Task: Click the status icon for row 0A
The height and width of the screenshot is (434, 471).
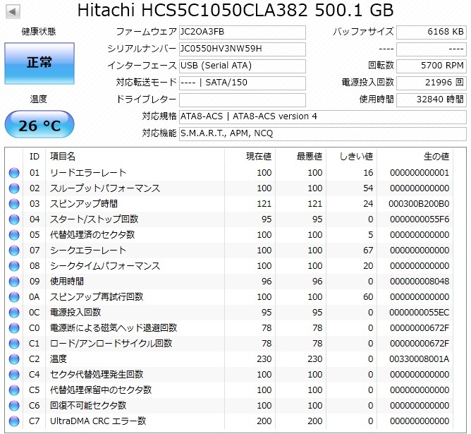Action: pyautogui.click(x=14, y=297)
